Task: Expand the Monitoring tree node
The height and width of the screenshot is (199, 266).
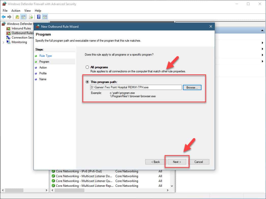Action: (x=3, y=42)
